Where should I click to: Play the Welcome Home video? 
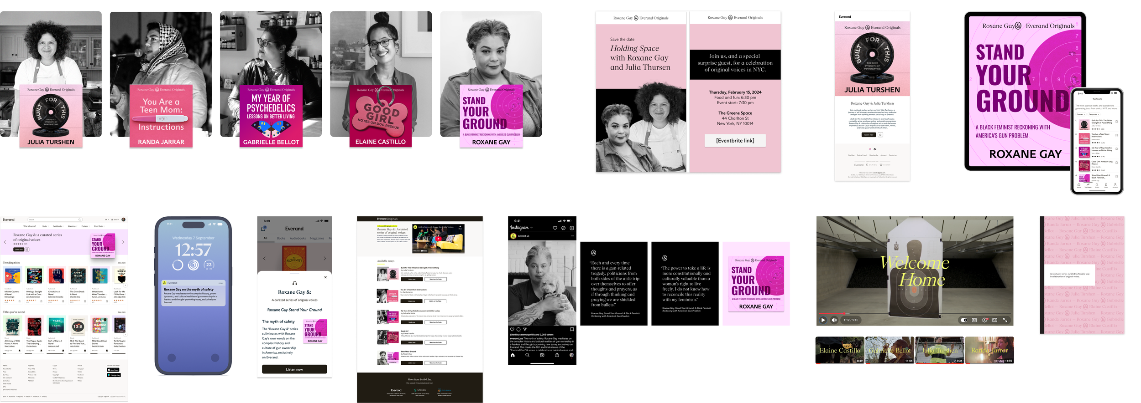[x=823, y=320]
